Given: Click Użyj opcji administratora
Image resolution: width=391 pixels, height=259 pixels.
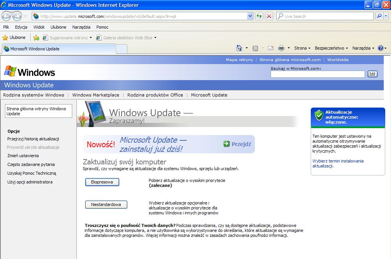Looking at the screenshot, I should 30,182.
